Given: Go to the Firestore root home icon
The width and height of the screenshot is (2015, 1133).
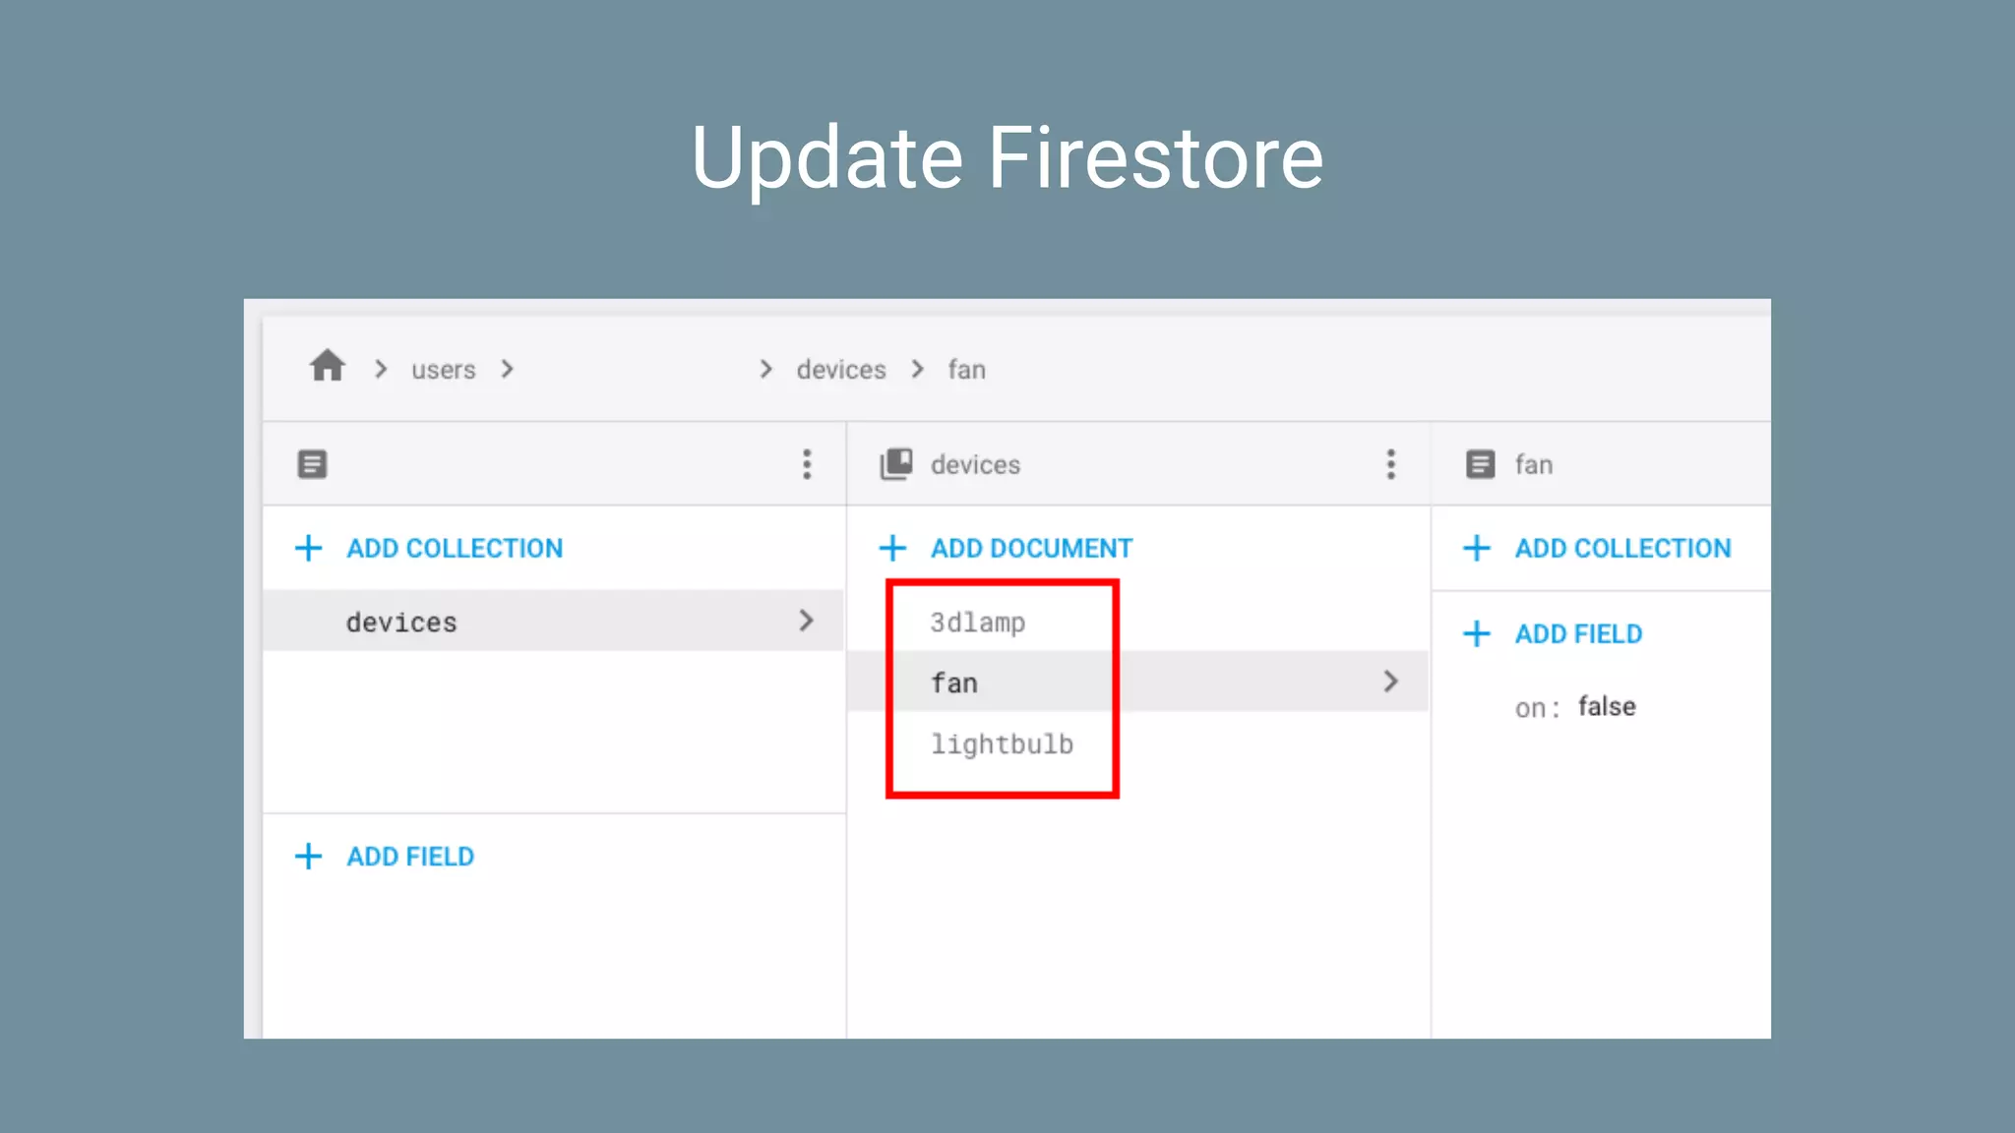Looking at the screenshot, I should tap(328, 366).
